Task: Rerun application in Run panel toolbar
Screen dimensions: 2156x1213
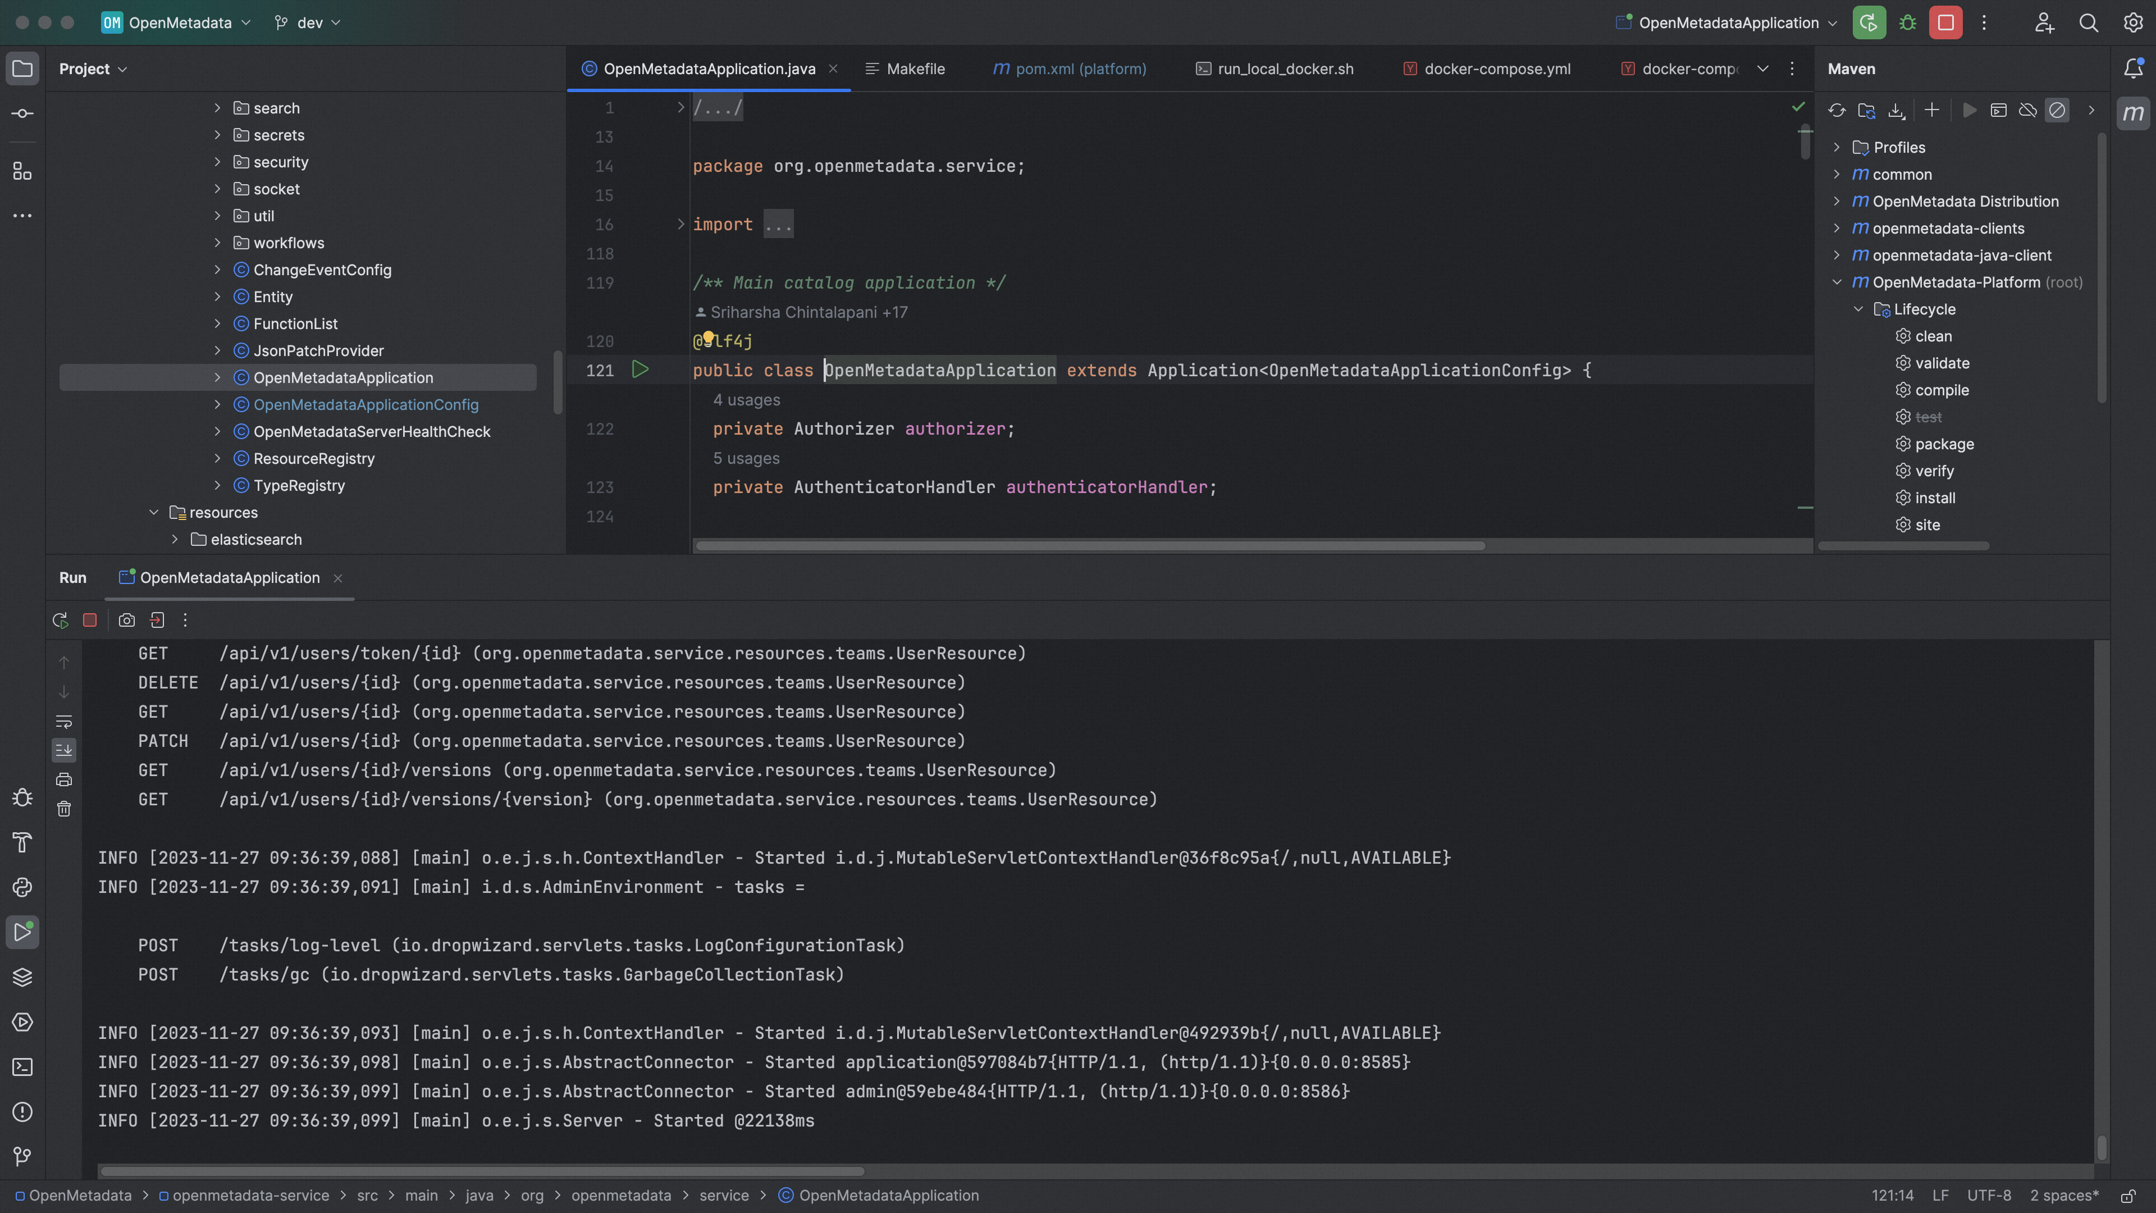Action: pos(60,621)
